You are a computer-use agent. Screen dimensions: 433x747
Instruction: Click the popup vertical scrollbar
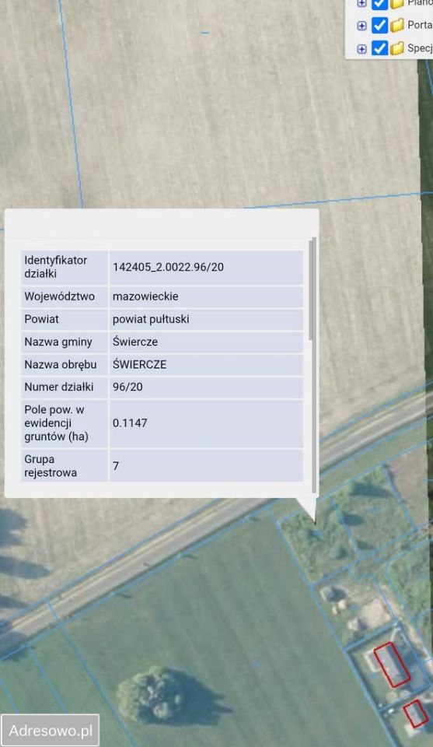point(313,365)
